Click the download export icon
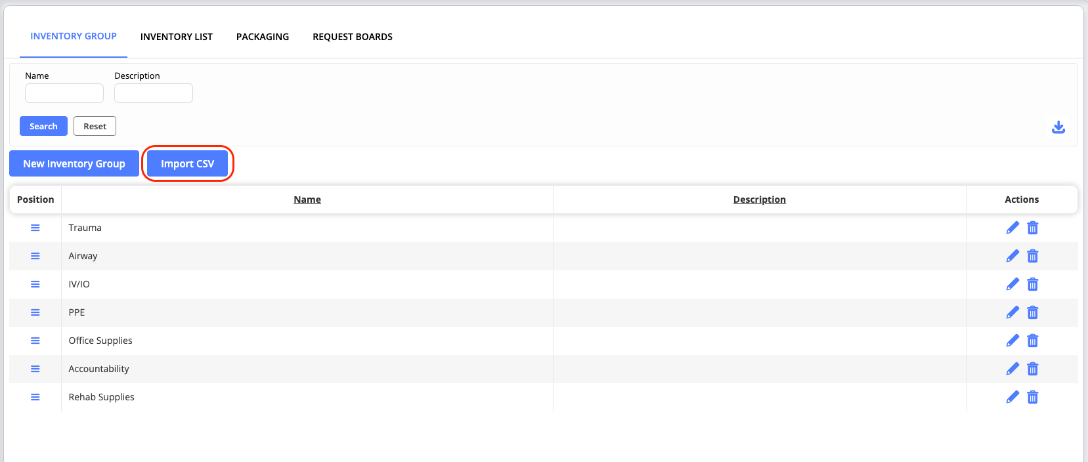The height and width of the screenshot is (462, 1088). [x=1058, y=127]
